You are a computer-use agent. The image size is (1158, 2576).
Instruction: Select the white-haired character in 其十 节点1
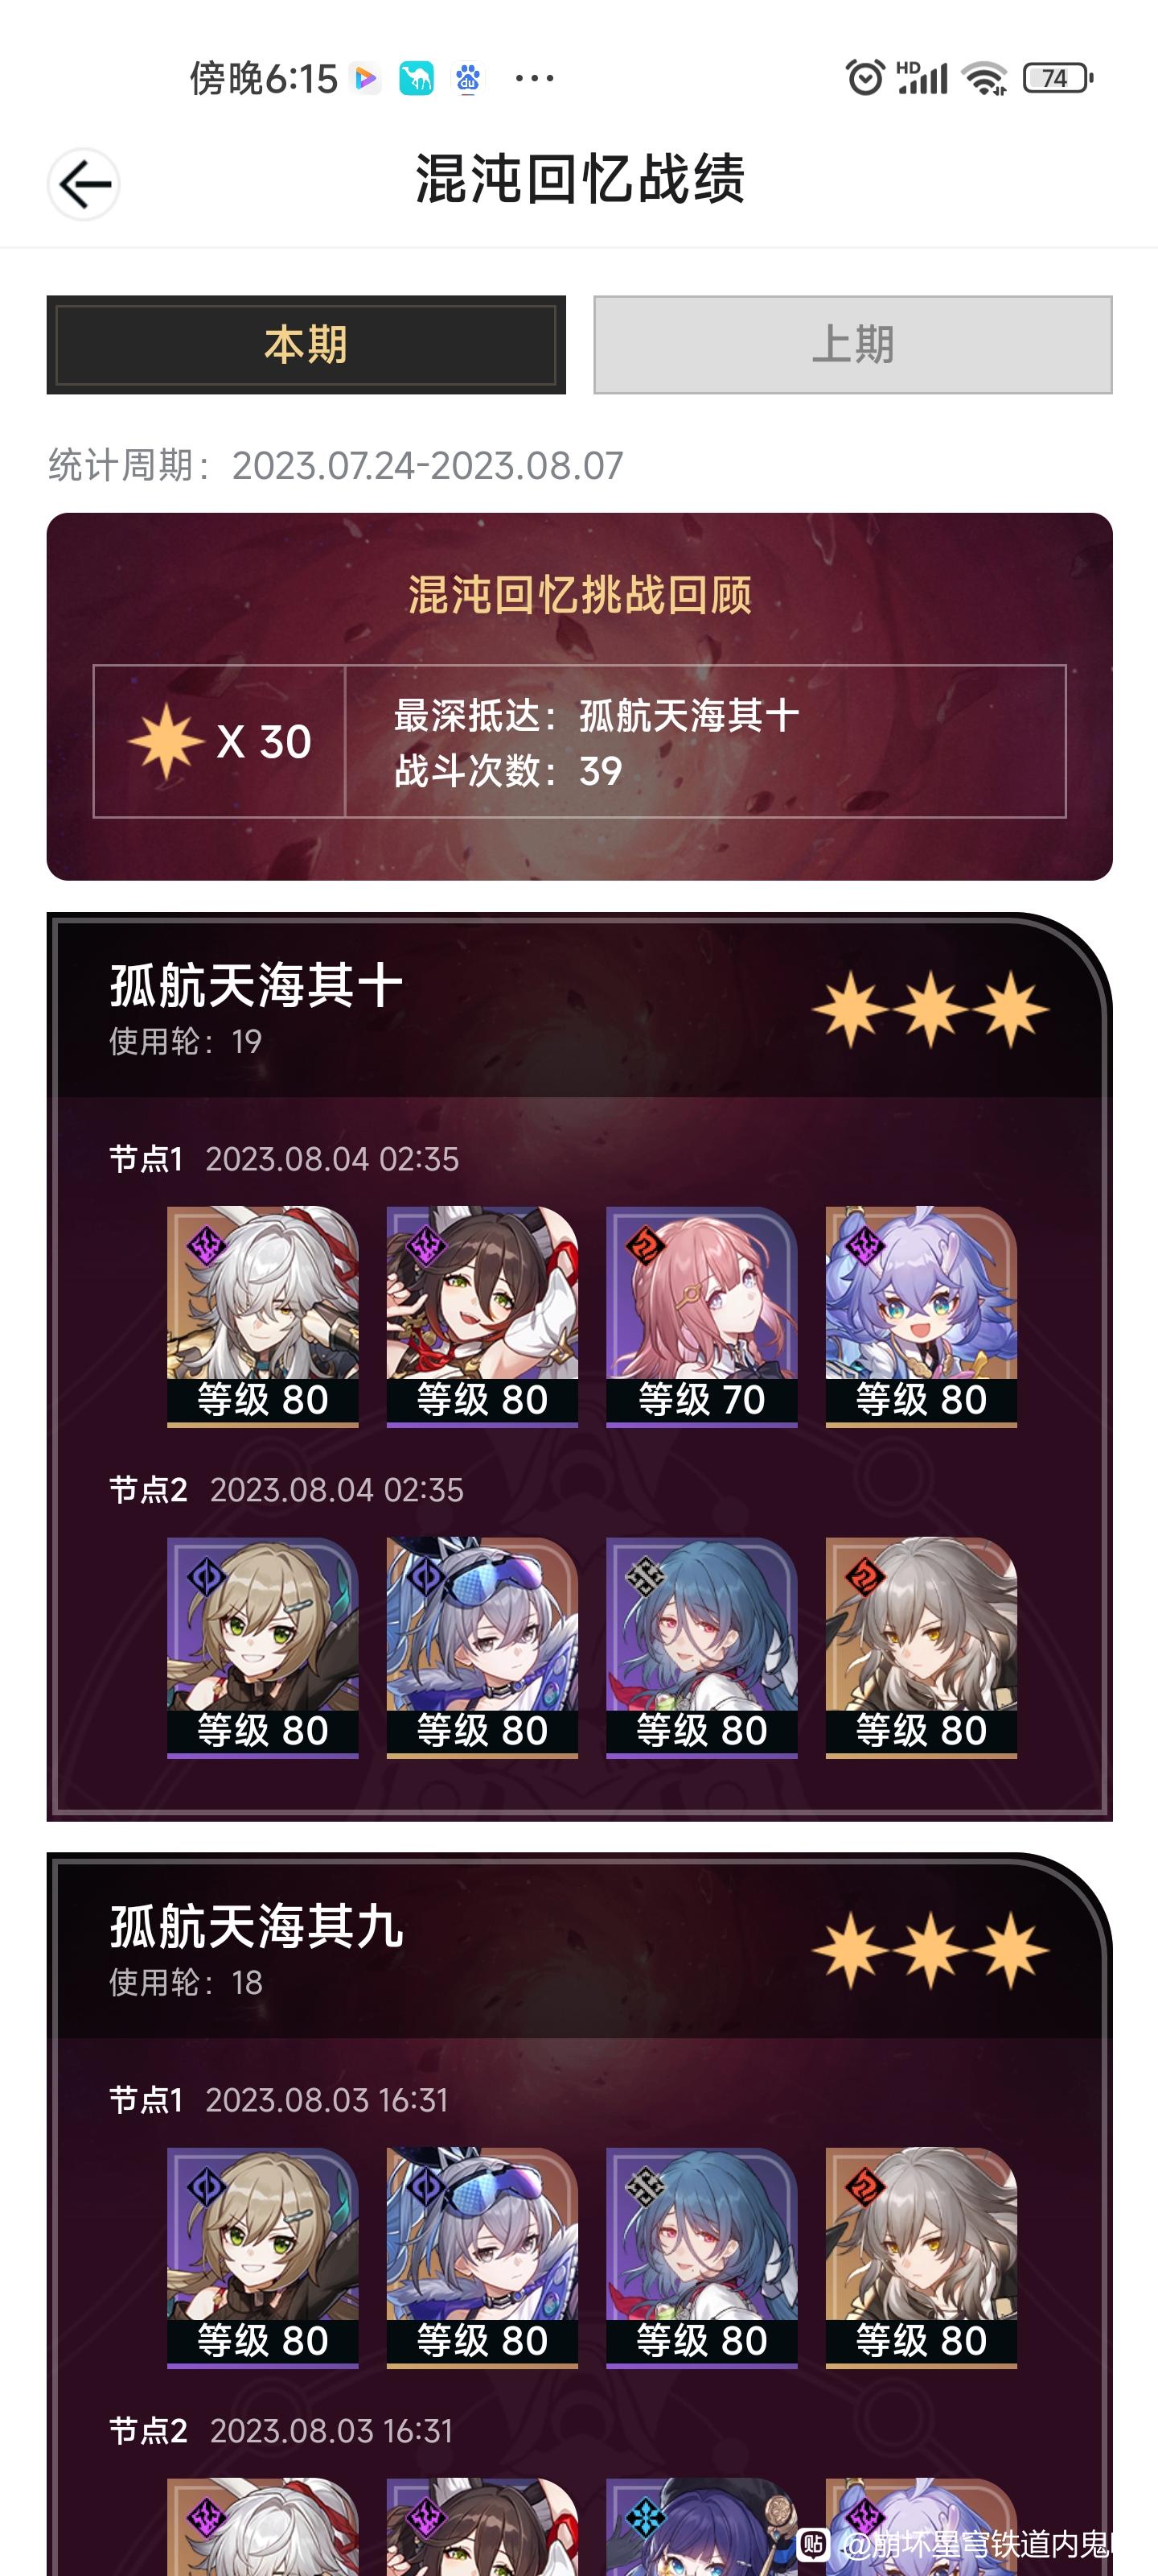click(263, 1316)
